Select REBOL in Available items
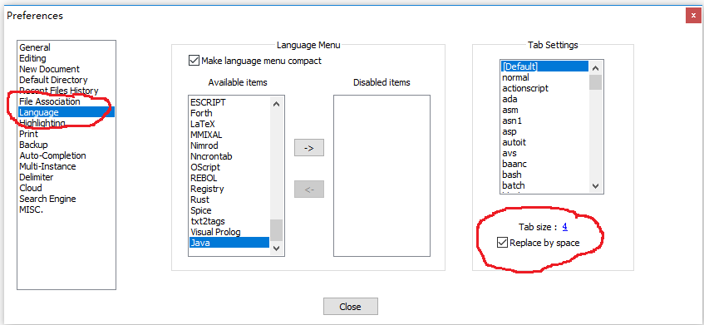704x325 pixels. 229,178
